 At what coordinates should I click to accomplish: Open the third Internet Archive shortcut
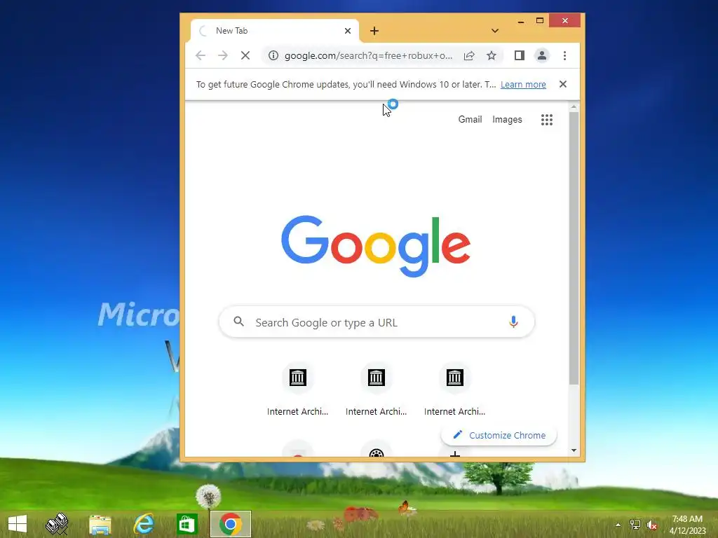[454, 389]
